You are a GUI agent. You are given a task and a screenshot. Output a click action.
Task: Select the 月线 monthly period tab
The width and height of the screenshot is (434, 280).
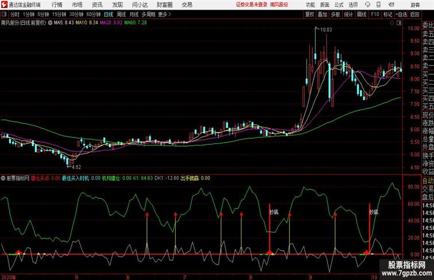pos(134,14)
